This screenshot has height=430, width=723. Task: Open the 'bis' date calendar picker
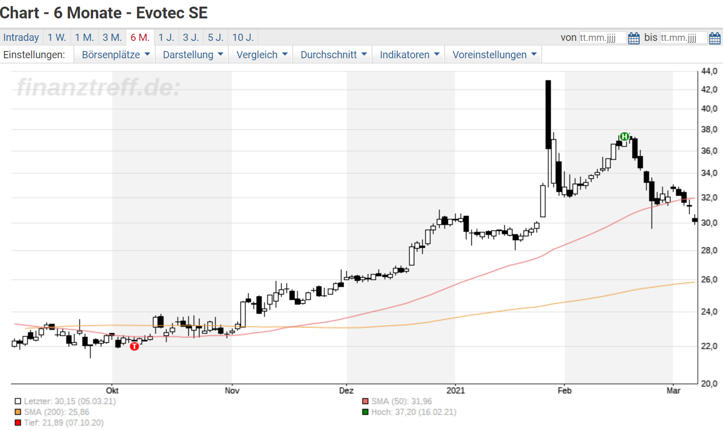coord(715,38)
